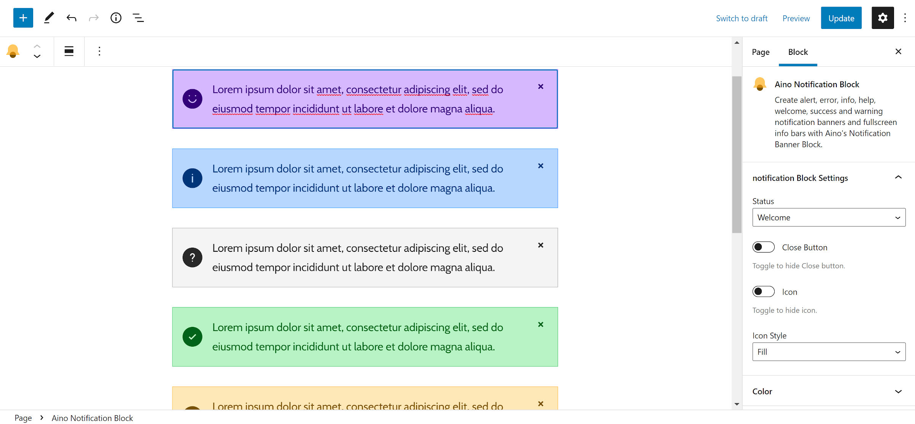Click the Redo icon
Viewport: 915px width, 424px height.
[x=93, y=18]
